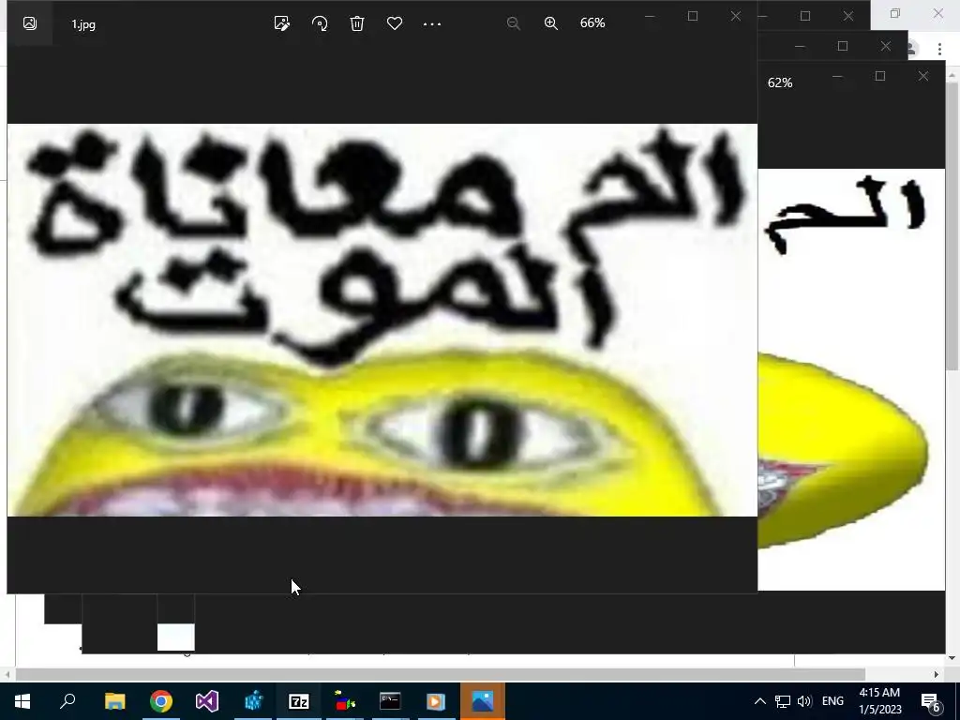Open the Photos gallery view icon

coord(29,23)
